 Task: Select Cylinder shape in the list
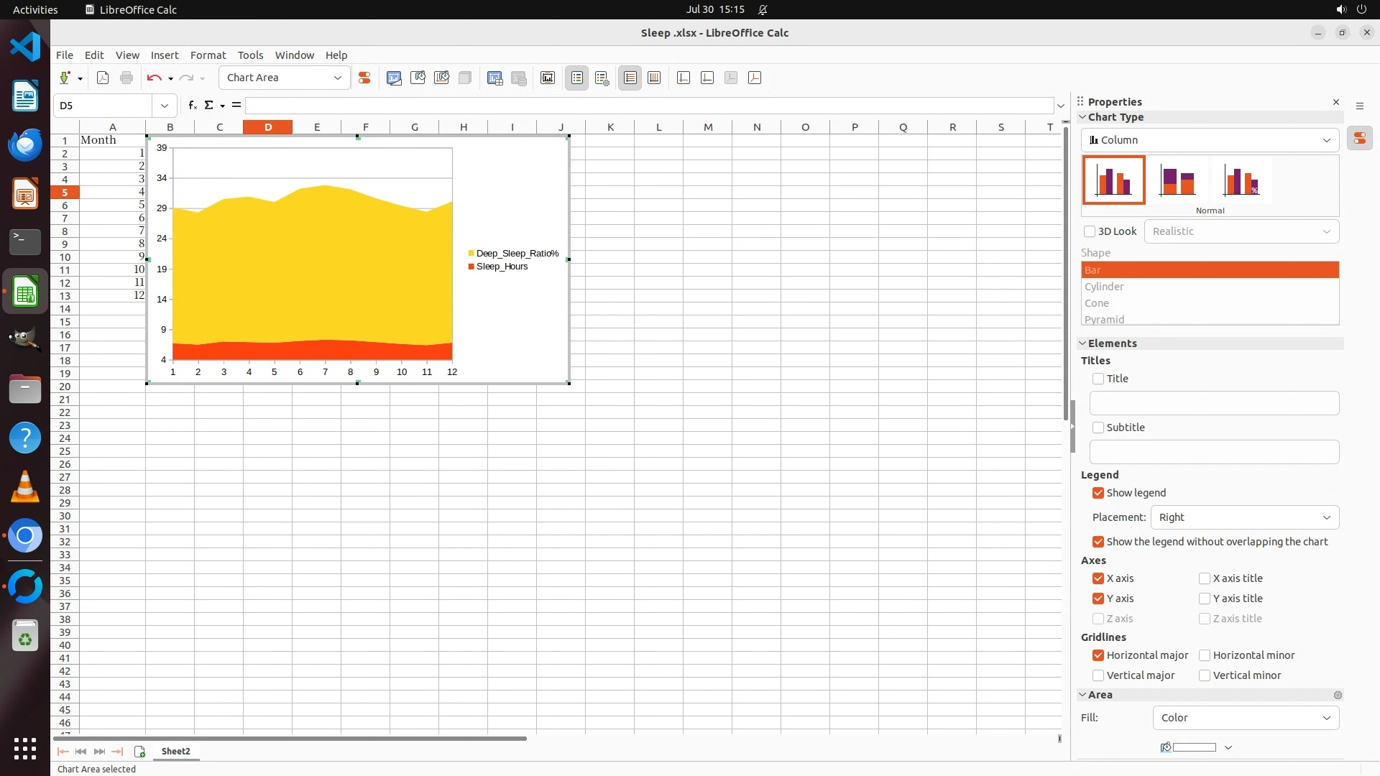(x=1104, y=287)
